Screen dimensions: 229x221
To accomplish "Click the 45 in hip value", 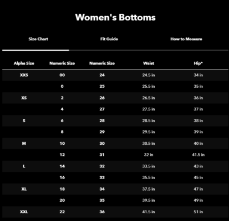I will tap(199, 177).
